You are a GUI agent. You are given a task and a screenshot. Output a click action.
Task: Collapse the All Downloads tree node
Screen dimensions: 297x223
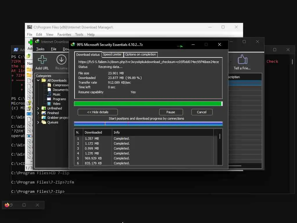coord(38,80)
